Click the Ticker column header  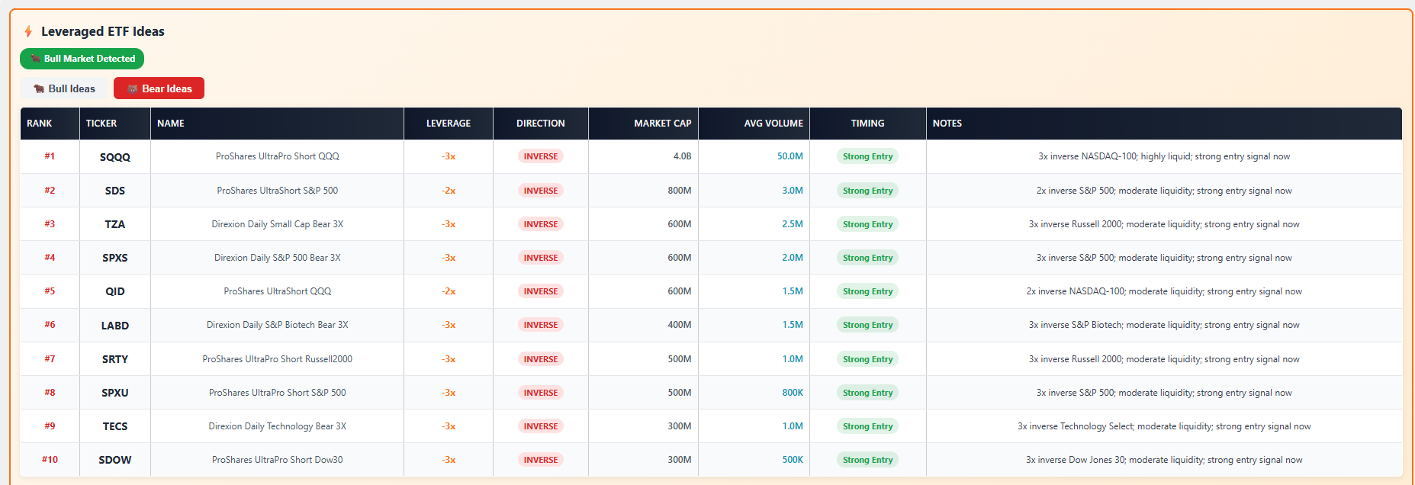click(x=101, y=124)
